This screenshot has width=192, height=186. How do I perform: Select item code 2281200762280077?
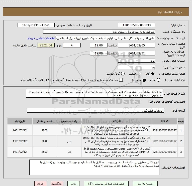(165, 130)
